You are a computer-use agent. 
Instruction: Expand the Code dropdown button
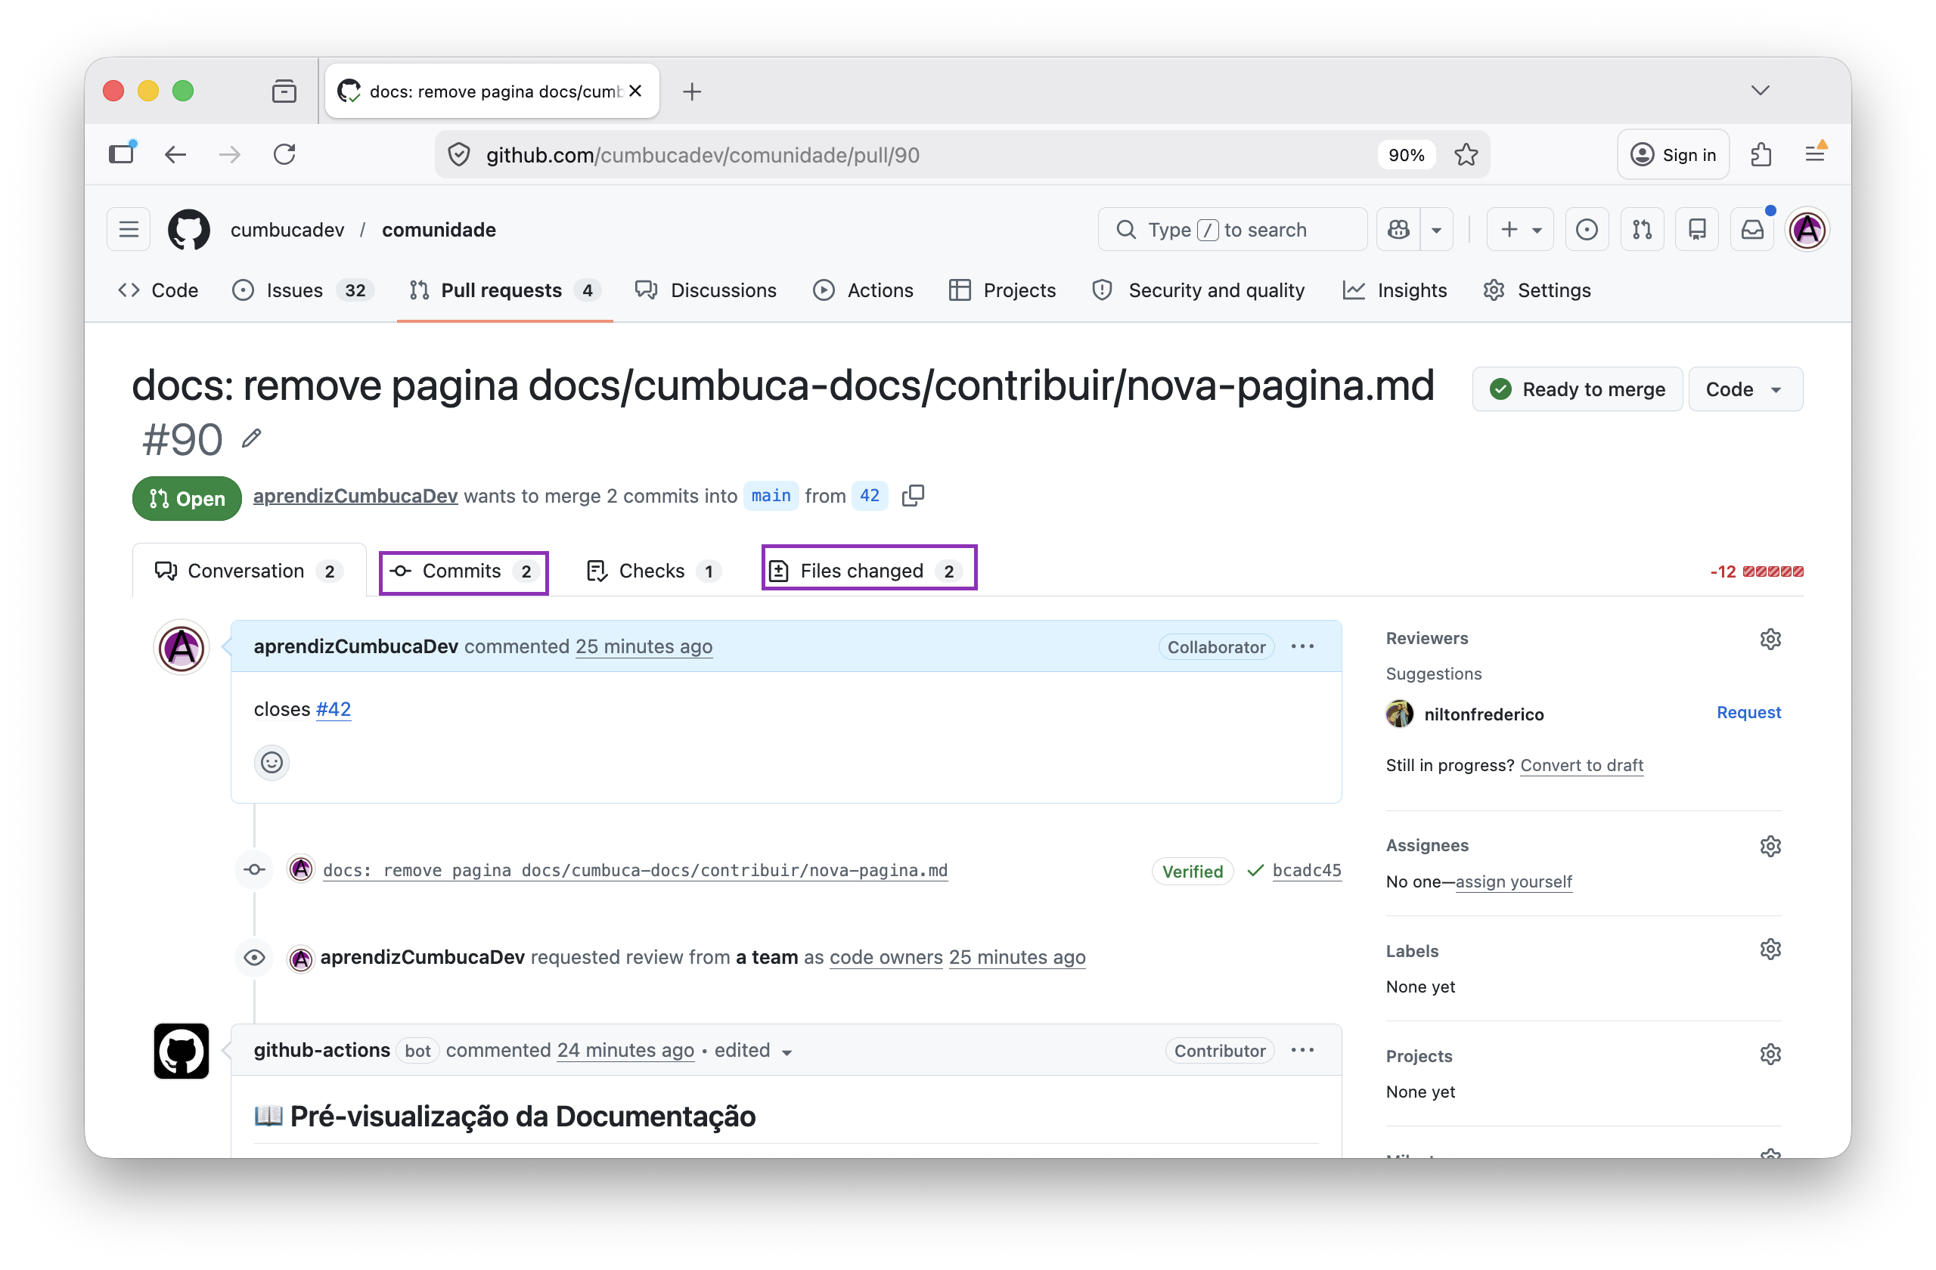(1745, 389)
